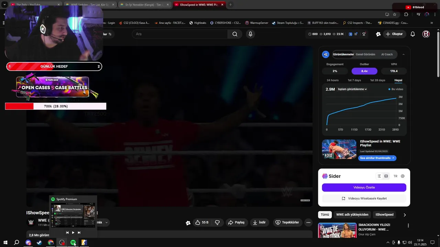Dislike the video with thumbs-down icon
The image size is (440, 247).
click(217, 222)
